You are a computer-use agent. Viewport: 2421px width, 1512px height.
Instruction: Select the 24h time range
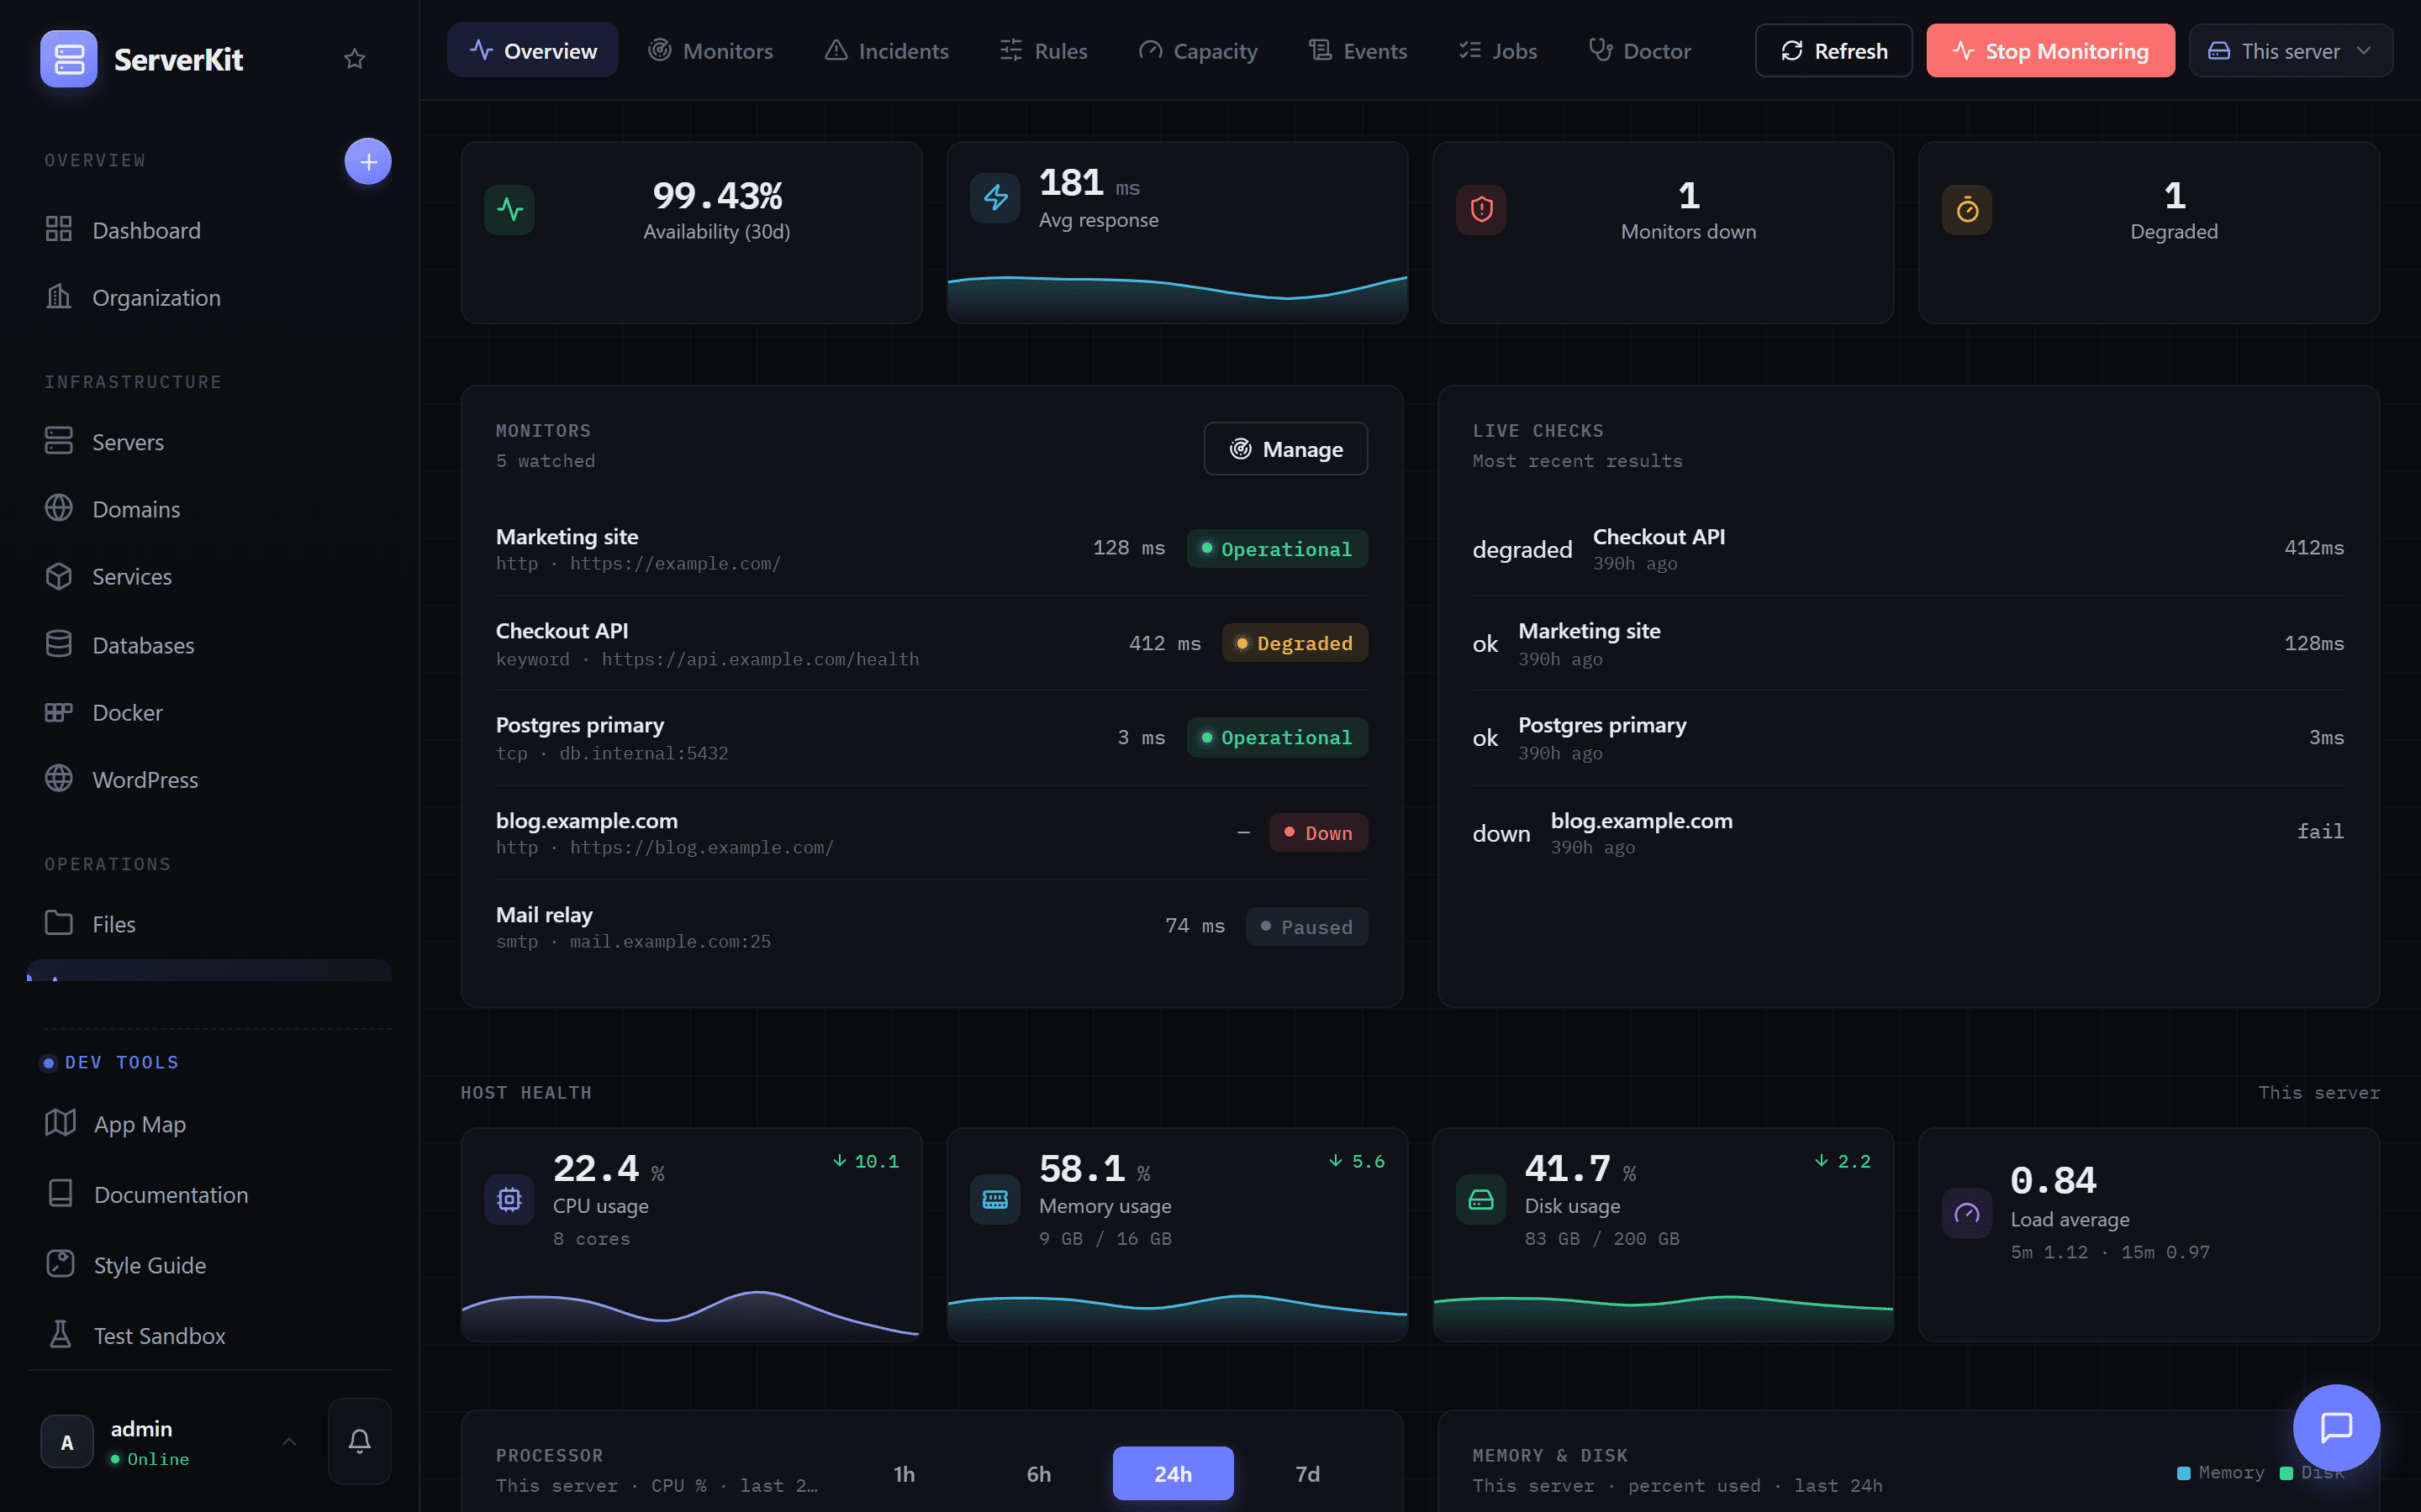[x=1173, y=1473]
